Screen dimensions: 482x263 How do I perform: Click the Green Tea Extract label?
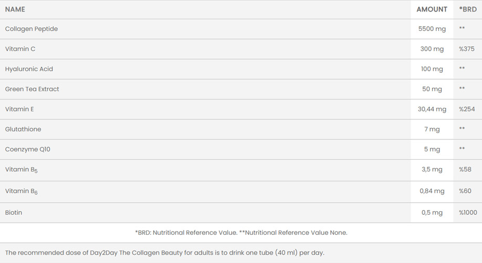click(x=32, y=89)
